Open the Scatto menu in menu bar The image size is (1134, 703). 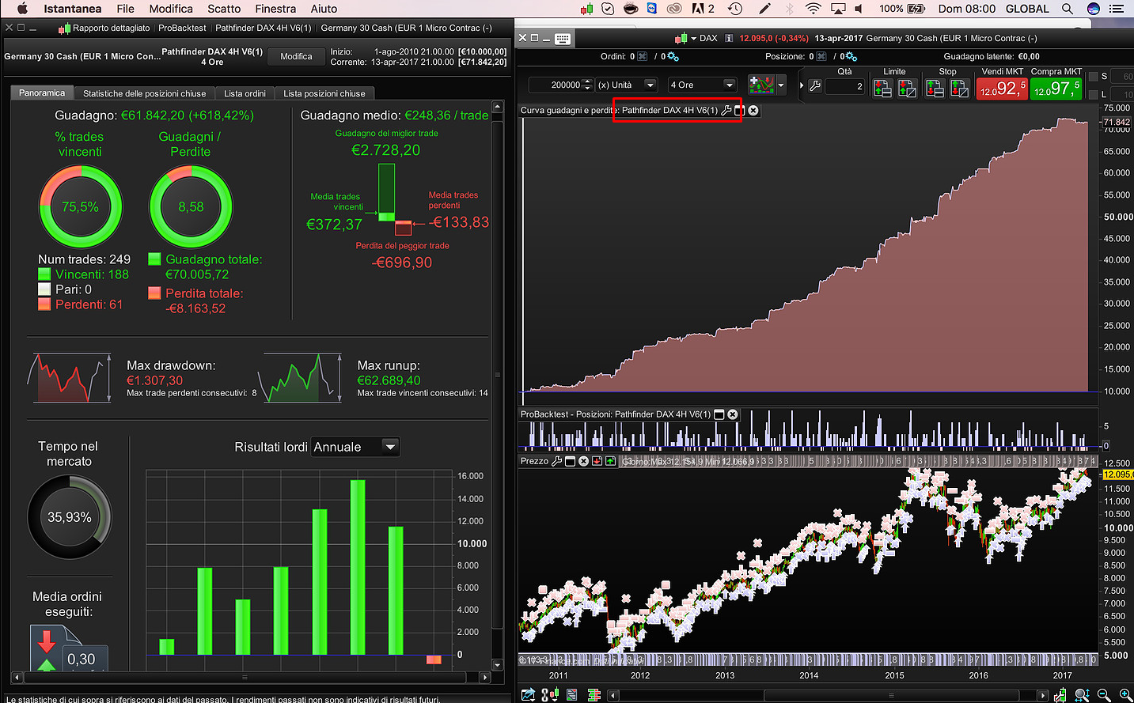pos(224,9)
